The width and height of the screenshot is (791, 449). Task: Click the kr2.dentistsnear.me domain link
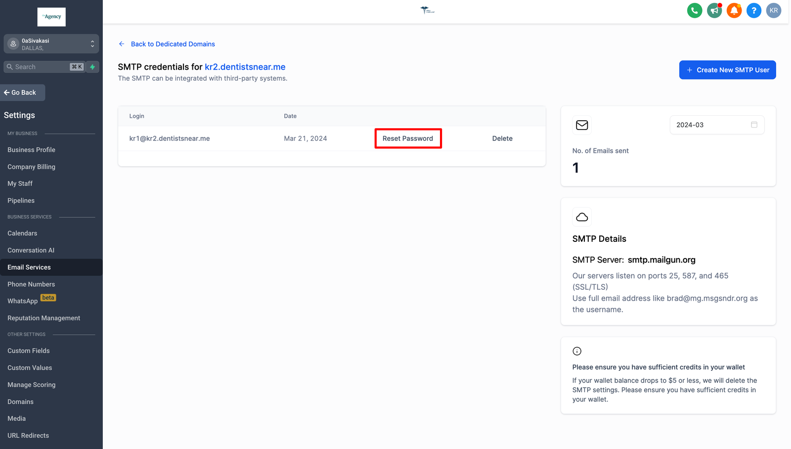[245, 67]
